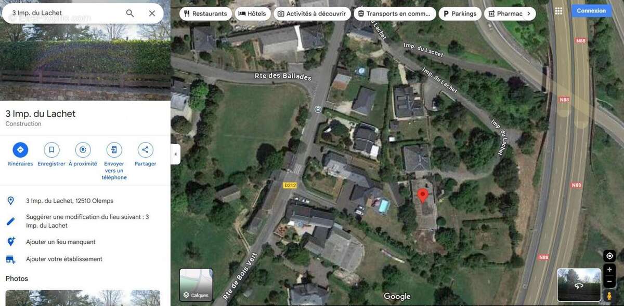Click the search magnifier icon

(130, 13)
